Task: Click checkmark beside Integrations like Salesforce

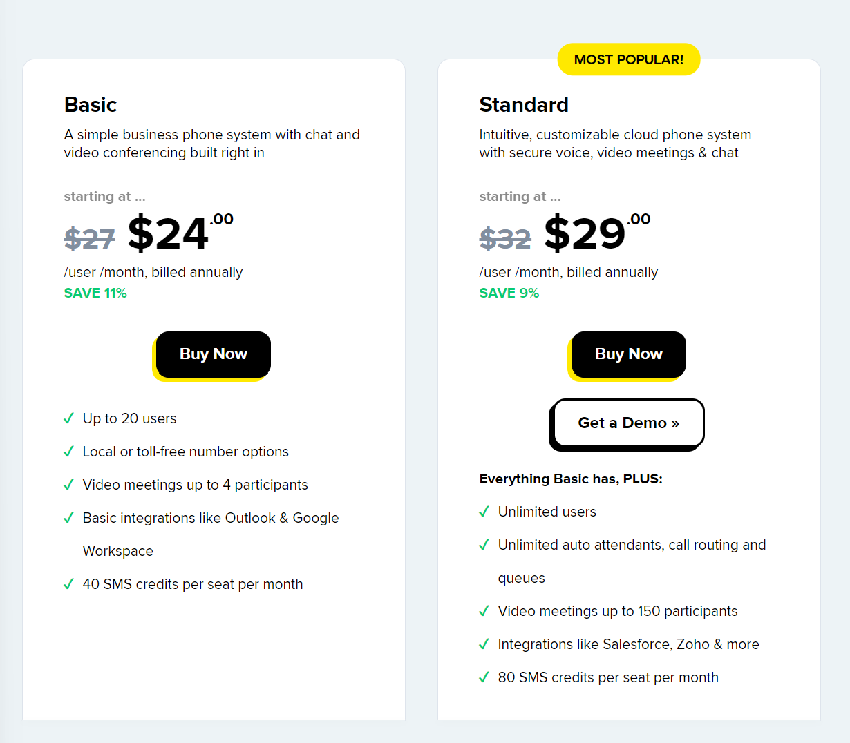Action: (x=484, y=644)
